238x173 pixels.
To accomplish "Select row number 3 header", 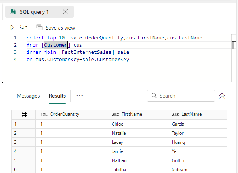I will (x=15, y=142).
